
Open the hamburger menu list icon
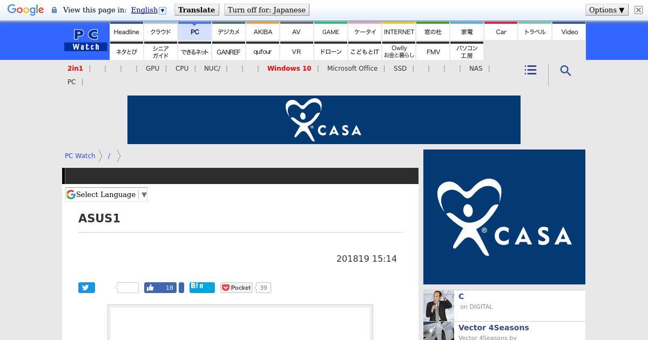pyautogui.click(x=530, y=70)
